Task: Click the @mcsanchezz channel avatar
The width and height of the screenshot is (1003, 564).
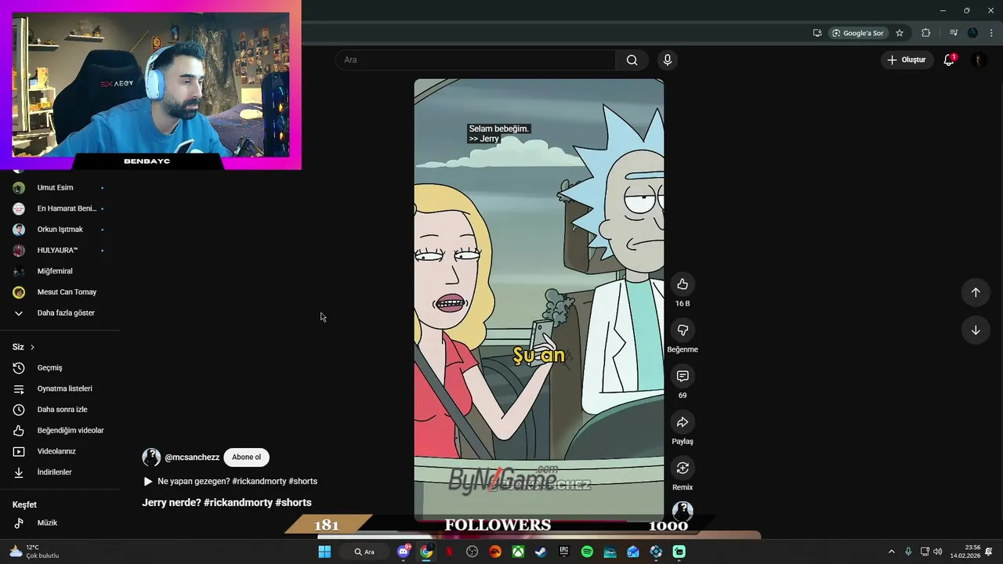Action: pyautogui.click(x=151, y=457)
